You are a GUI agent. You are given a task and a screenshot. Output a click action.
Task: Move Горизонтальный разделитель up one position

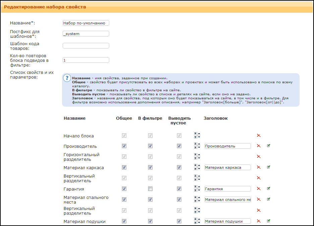point(199,155)
